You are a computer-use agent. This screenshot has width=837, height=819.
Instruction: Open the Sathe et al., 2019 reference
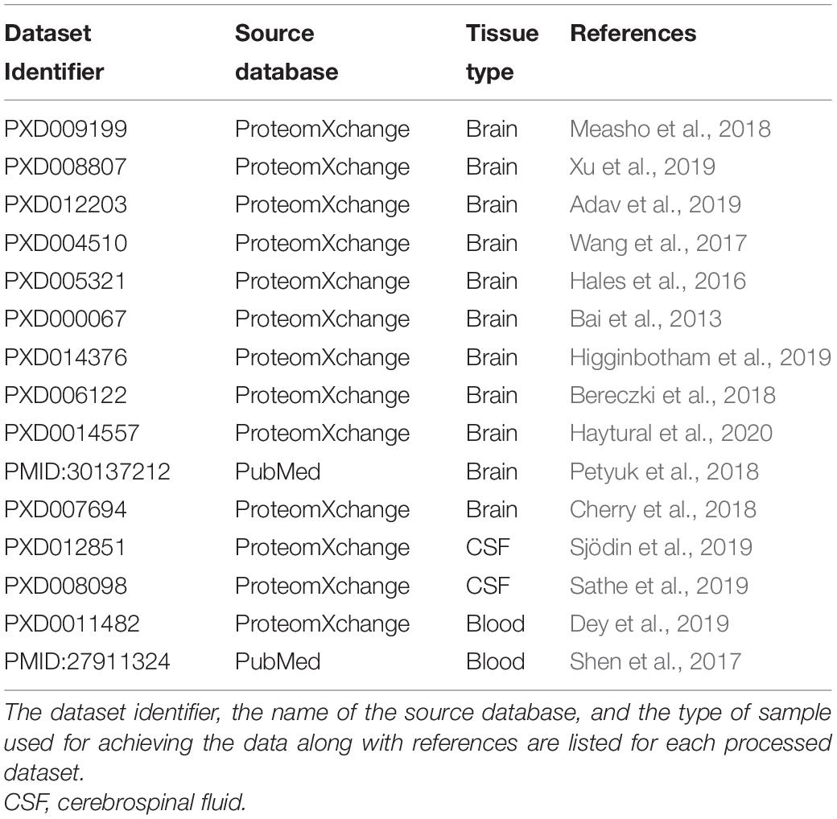point(658,586)
